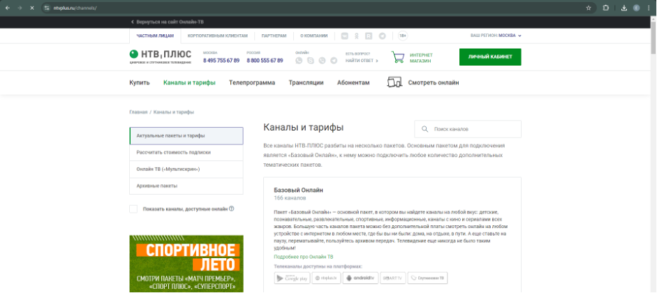Select Актуальные пакеты и тарифы sidebar item
This screenshot has width=657, height=293.
186,136
